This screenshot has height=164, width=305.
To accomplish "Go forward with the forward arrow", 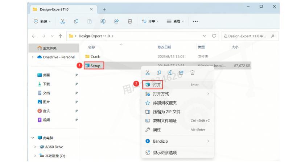I will tap(44, 36).
